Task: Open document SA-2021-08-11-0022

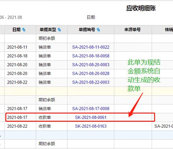Action: (x=91, y=47)
